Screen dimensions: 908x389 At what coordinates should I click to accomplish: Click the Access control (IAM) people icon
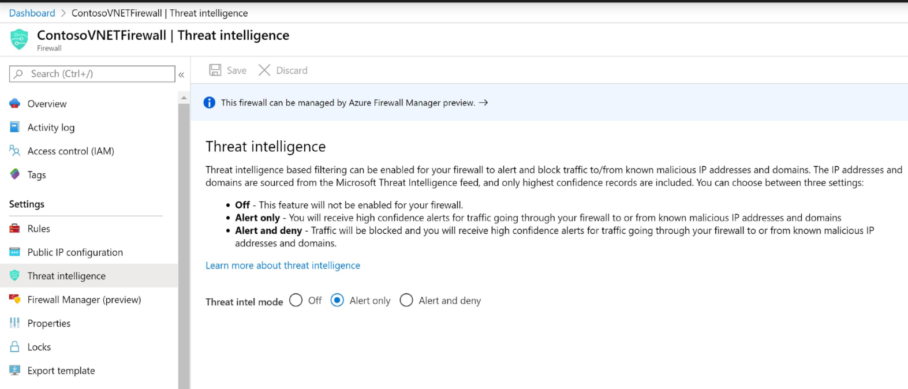tap(15, 151)
